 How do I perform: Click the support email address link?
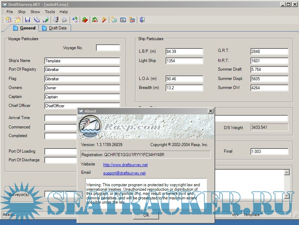coord(124,173)
